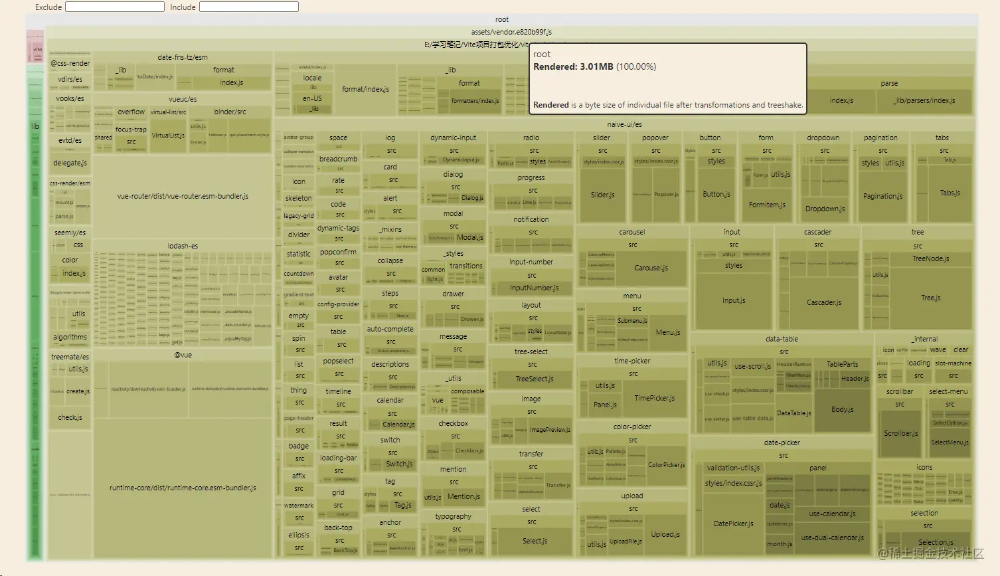This screenshot has height=576, width=1000.
Task: Click the Exclude filter input field
Action: [115, 7]
